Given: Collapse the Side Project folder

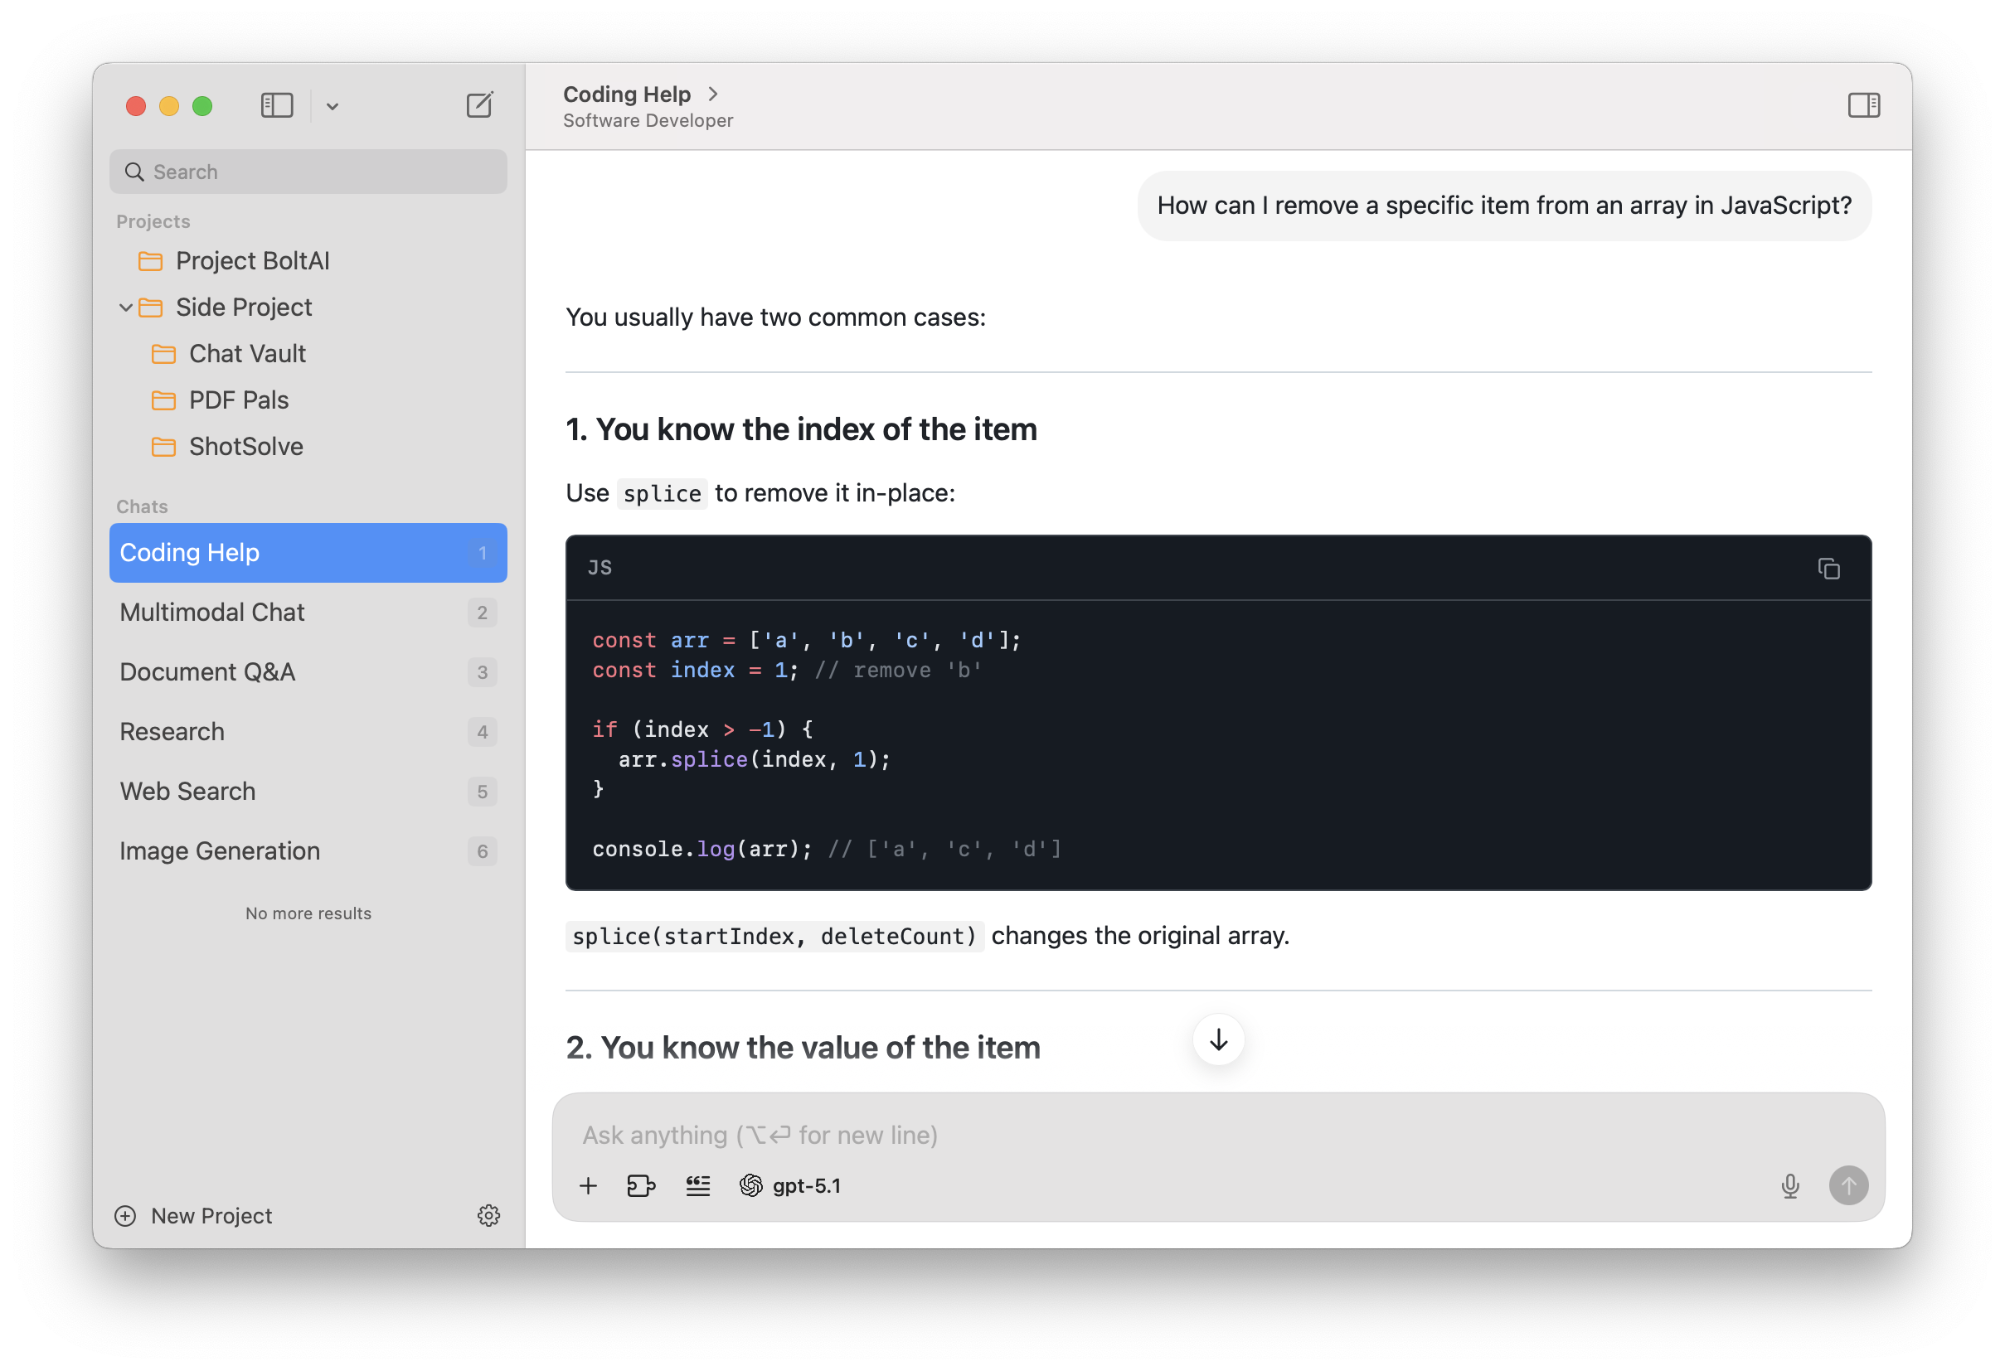Looking at the screenshot, I should (x=126, y=307).
